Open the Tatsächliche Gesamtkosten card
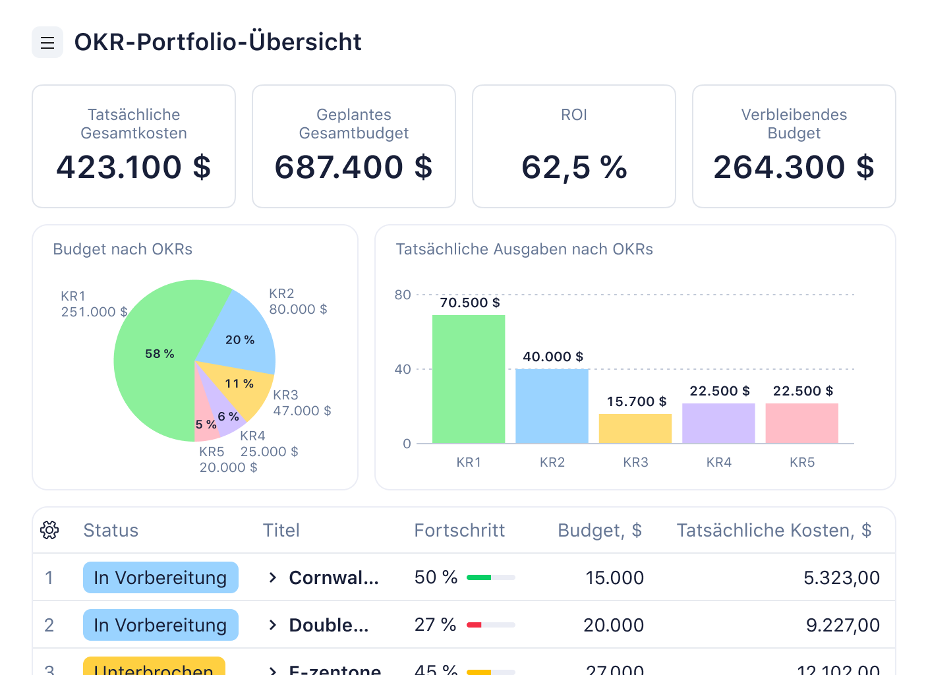This screenshot has height=675, width=928. 134,146
